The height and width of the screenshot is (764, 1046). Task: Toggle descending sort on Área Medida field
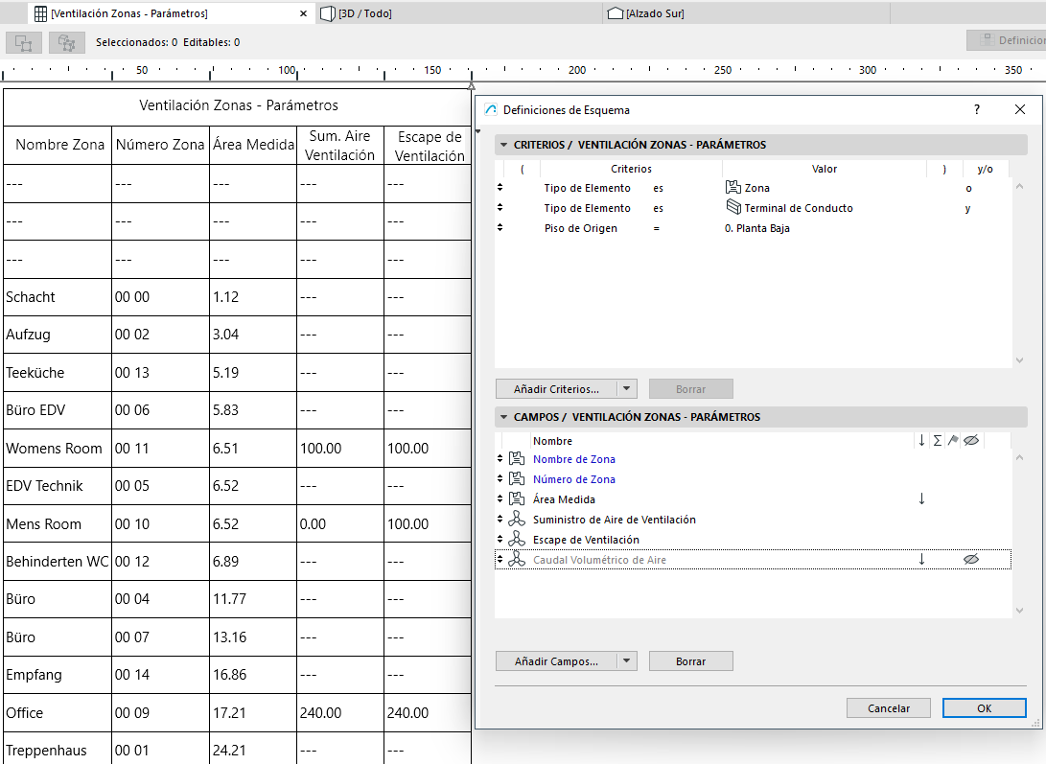coord(921,498)
